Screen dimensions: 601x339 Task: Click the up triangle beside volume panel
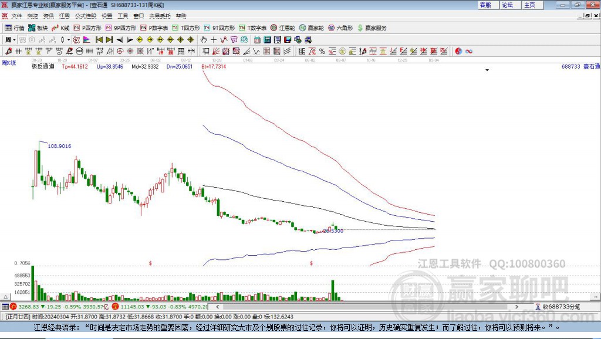coord(6,297)
